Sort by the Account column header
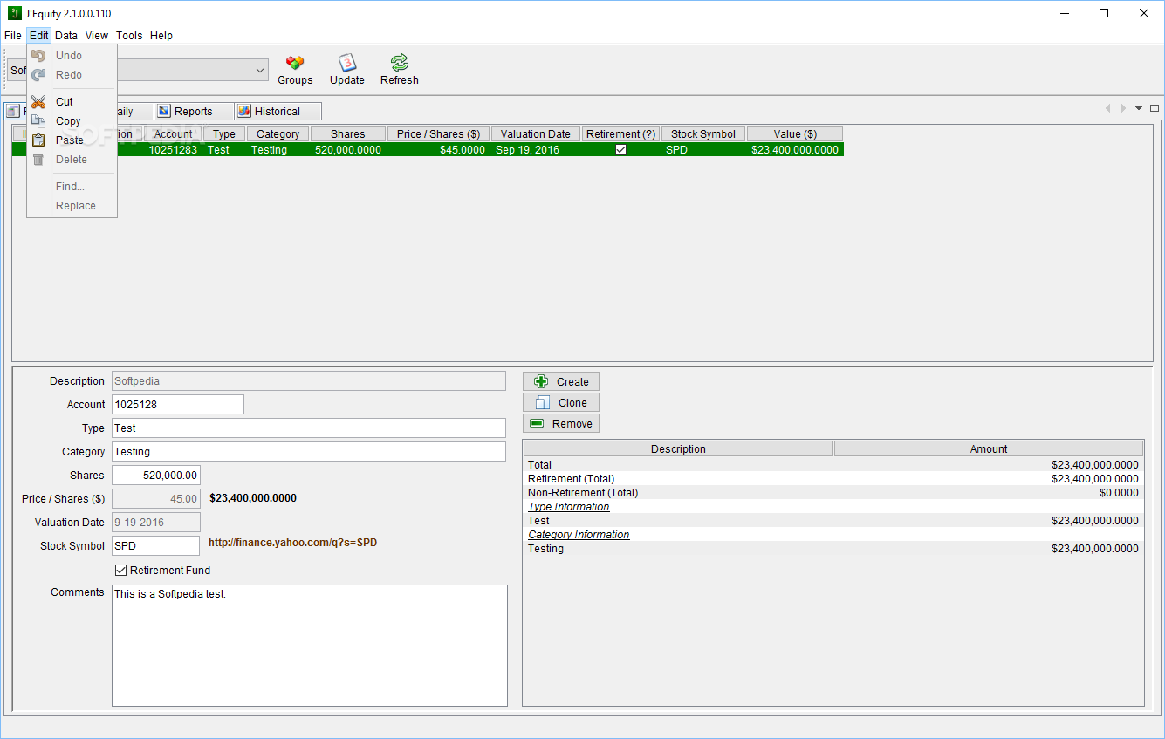 pyautogui.click(x=173, y=134)
